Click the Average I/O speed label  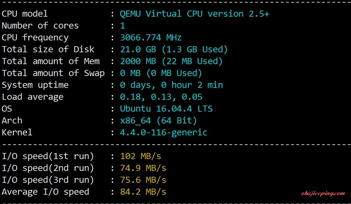pos(45,192)
